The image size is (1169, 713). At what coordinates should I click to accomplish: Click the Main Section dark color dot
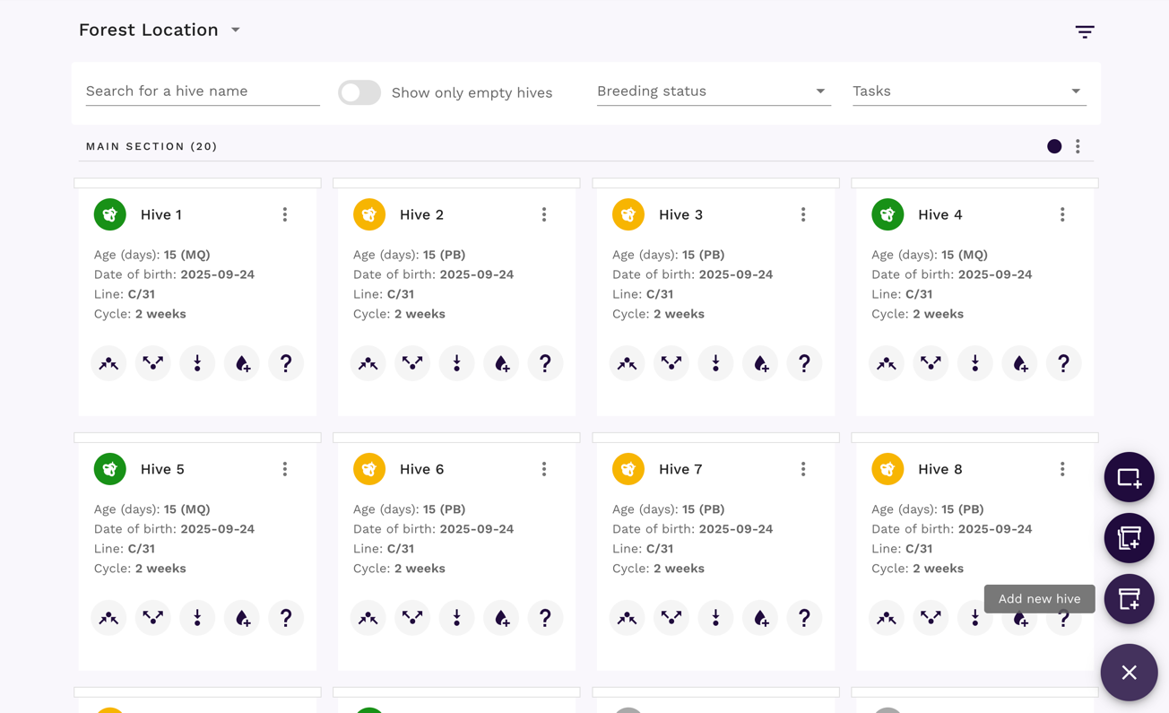pyautogui.click(x=1054, y=146)
